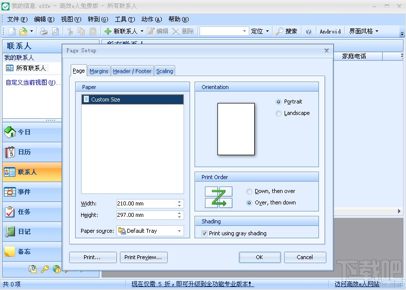The width and height of the screenshot is (406, 290).
Task: Select Custom Size in Paper list
Action: coord(132,99)
